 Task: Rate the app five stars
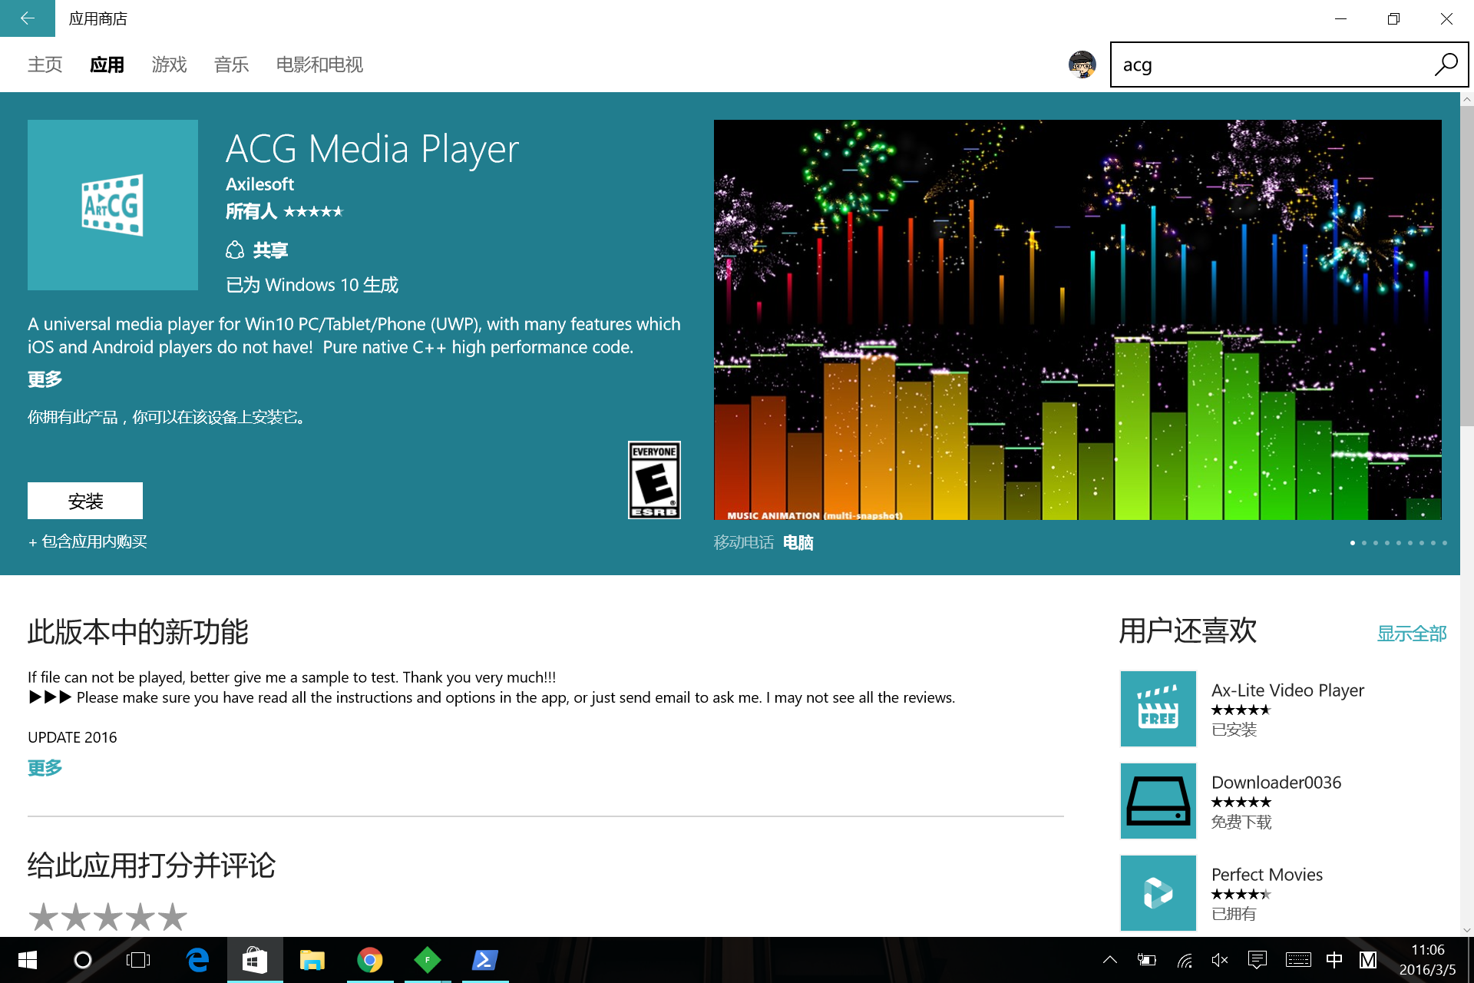[x=172, y=917]
